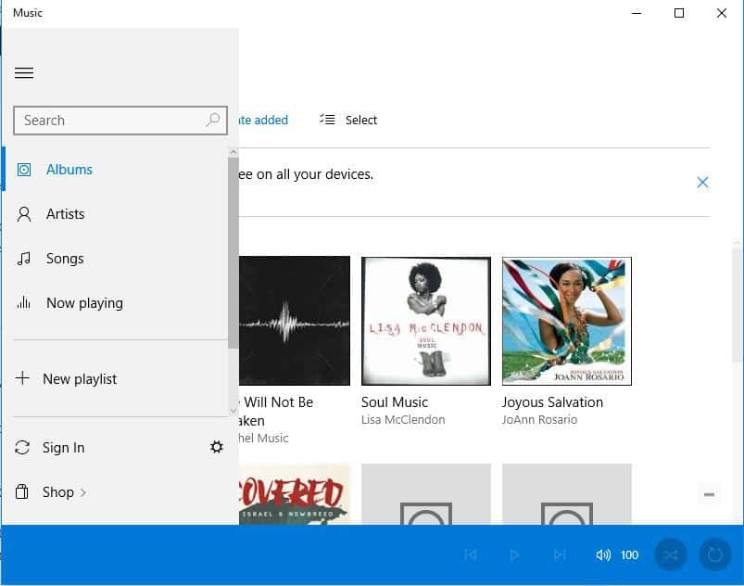Collapse the navigation pane with hamburger menu

click(x=24, y=72)
